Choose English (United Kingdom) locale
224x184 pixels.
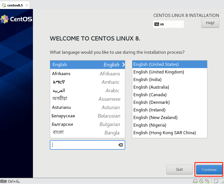[170, 72]
